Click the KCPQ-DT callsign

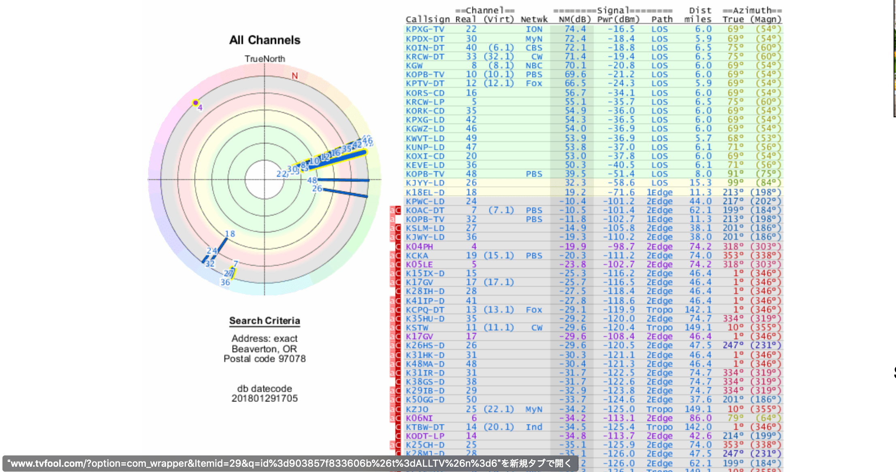(425, 310)
